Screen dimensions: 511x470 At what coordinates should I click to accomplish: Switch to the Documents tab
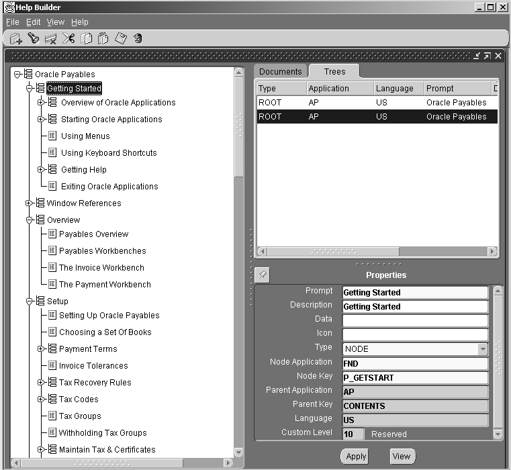click(281, 71)
